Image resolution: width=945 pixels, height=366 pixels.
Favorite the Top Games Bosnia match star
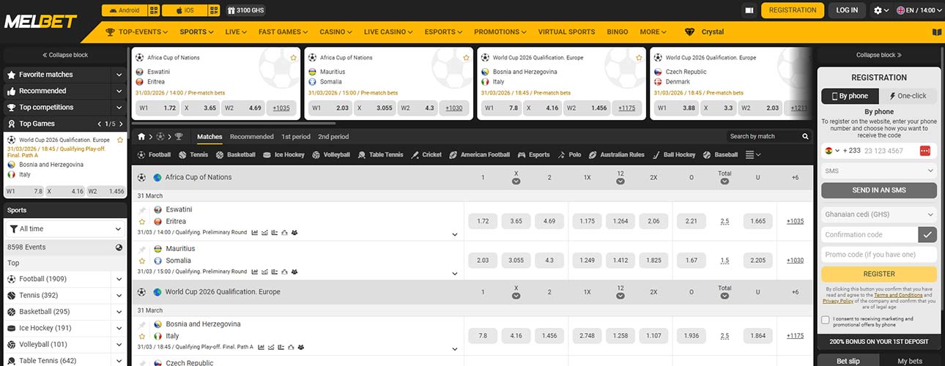pos(120,140)
